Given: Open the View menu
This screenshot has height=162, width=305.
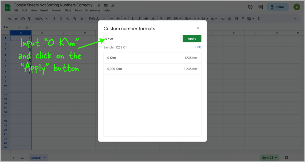Looking at the screenshot, I should 34,10.
